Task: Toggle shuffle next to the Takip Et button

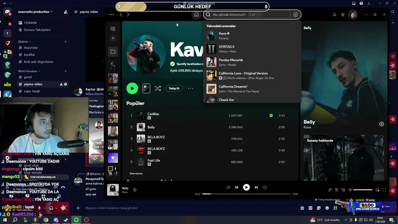Action: point(158,88)
